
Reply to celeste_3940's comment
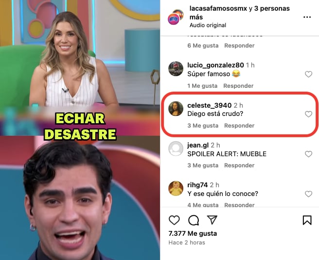tap(239, 126)
